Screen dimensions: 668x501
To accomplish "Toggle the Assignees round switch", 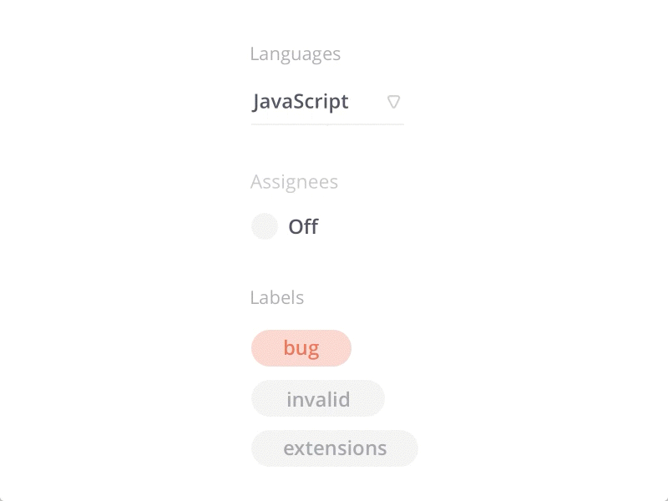I will click(x=265, y=226).
